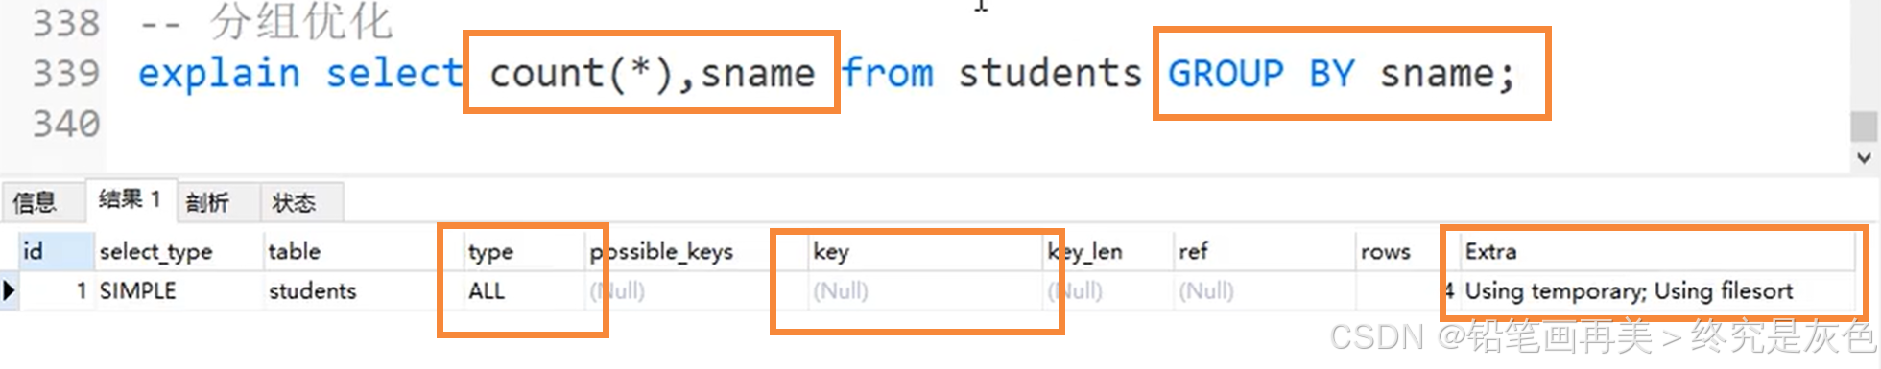Select the row indicator arrow in the result grid
The height and width of the screenshot is (369, 1881).
tap(10, 290)
